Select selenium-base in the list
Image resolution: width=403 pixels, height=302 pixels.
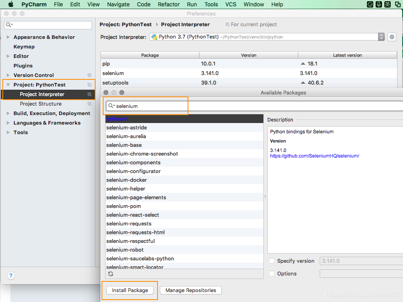click(184, 145)
